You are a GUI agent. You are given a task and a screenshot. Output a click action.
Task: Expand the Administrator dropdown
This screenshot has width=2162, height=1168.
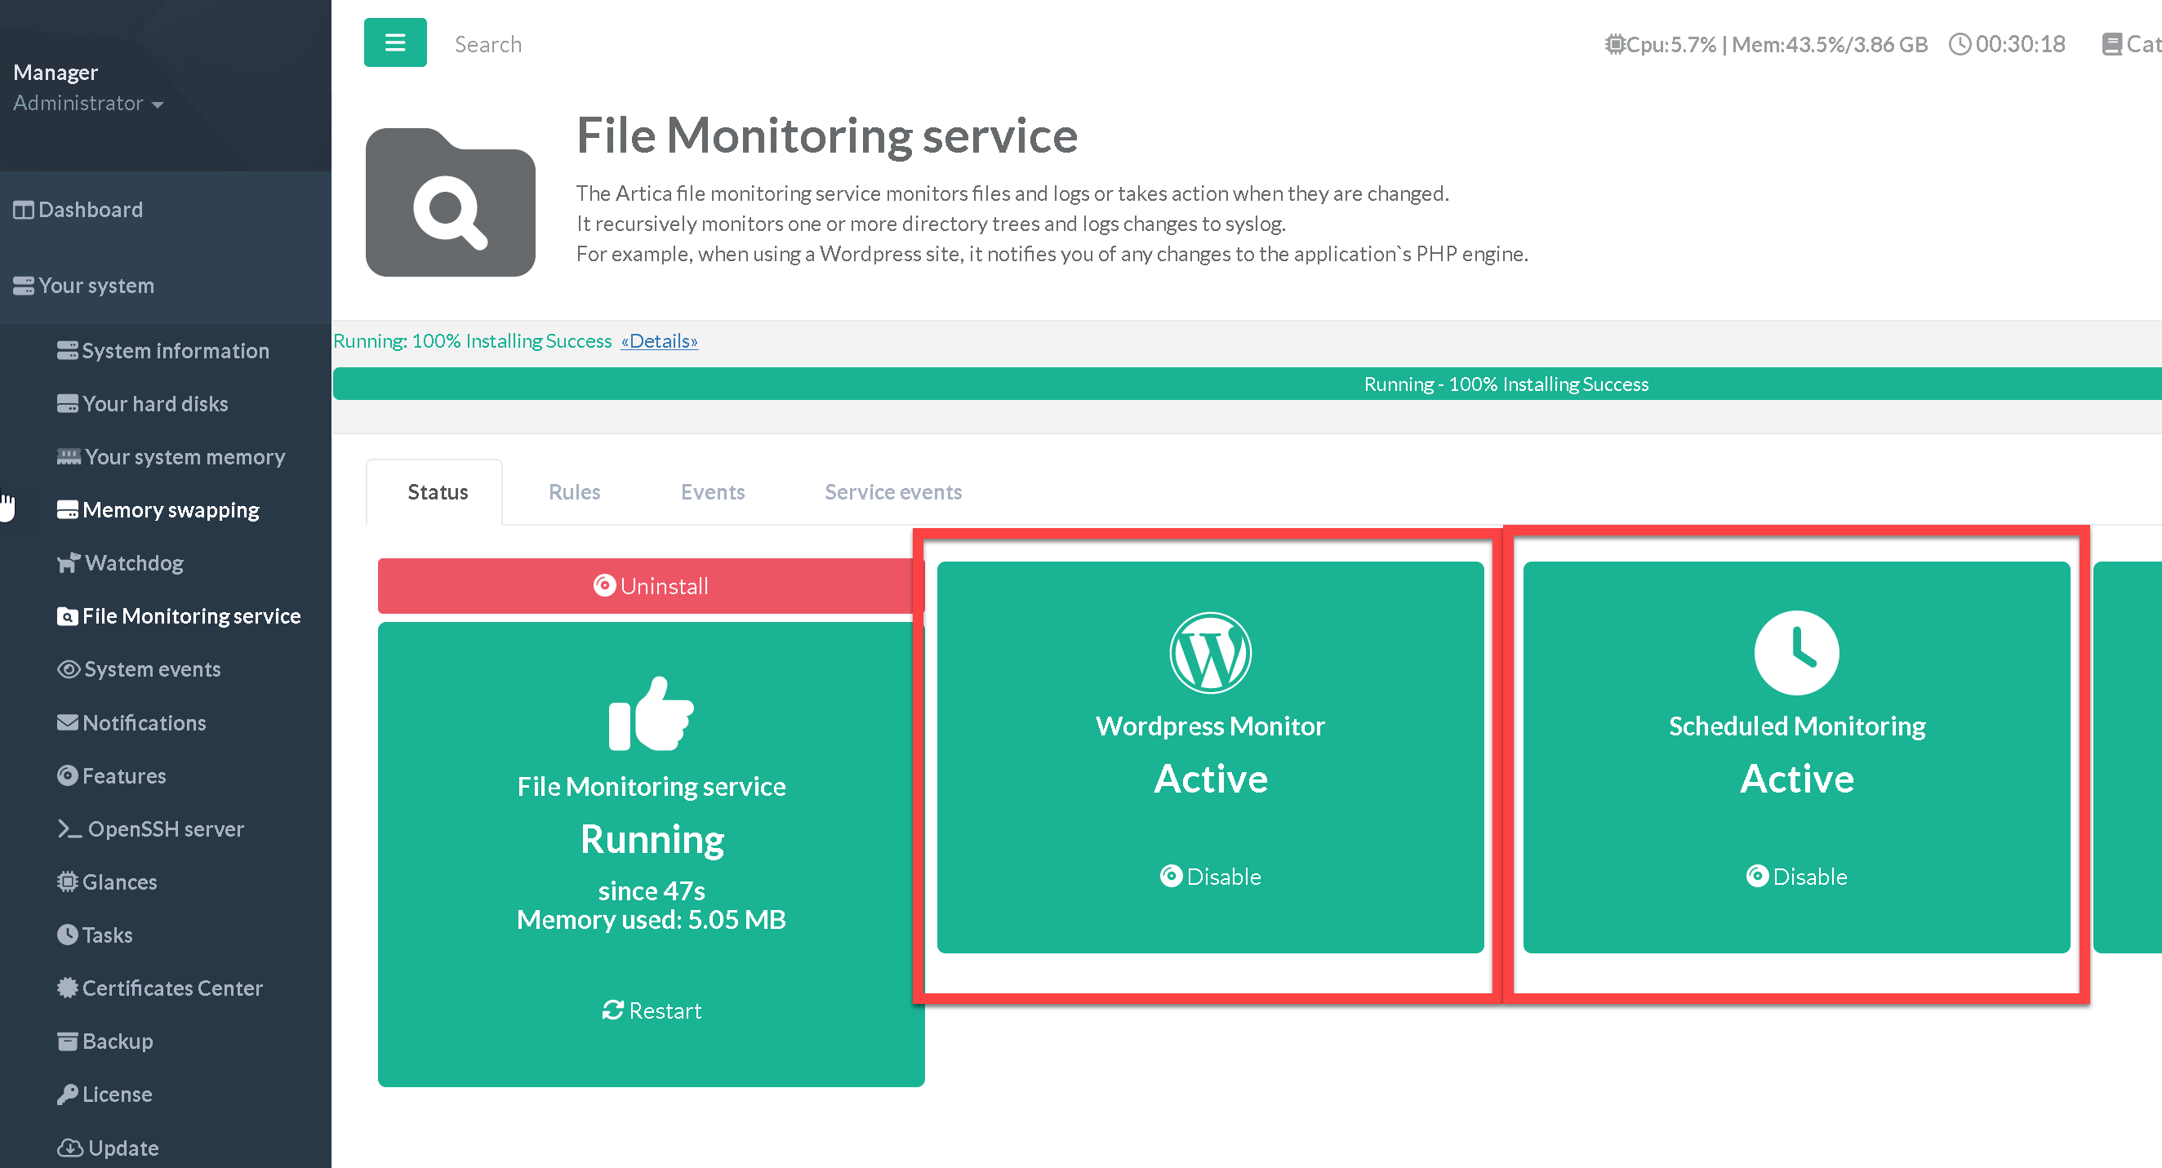click(87, 103)
